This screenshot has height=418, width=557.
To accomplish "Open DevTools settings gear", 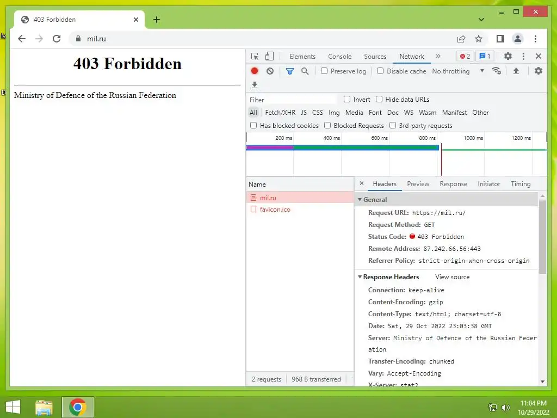I will pos(508,56).
